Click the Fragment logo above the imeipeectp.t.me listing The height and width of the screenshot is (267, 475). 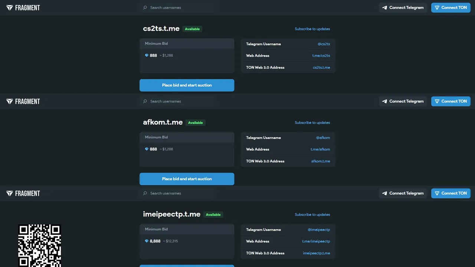click(23, 193)
